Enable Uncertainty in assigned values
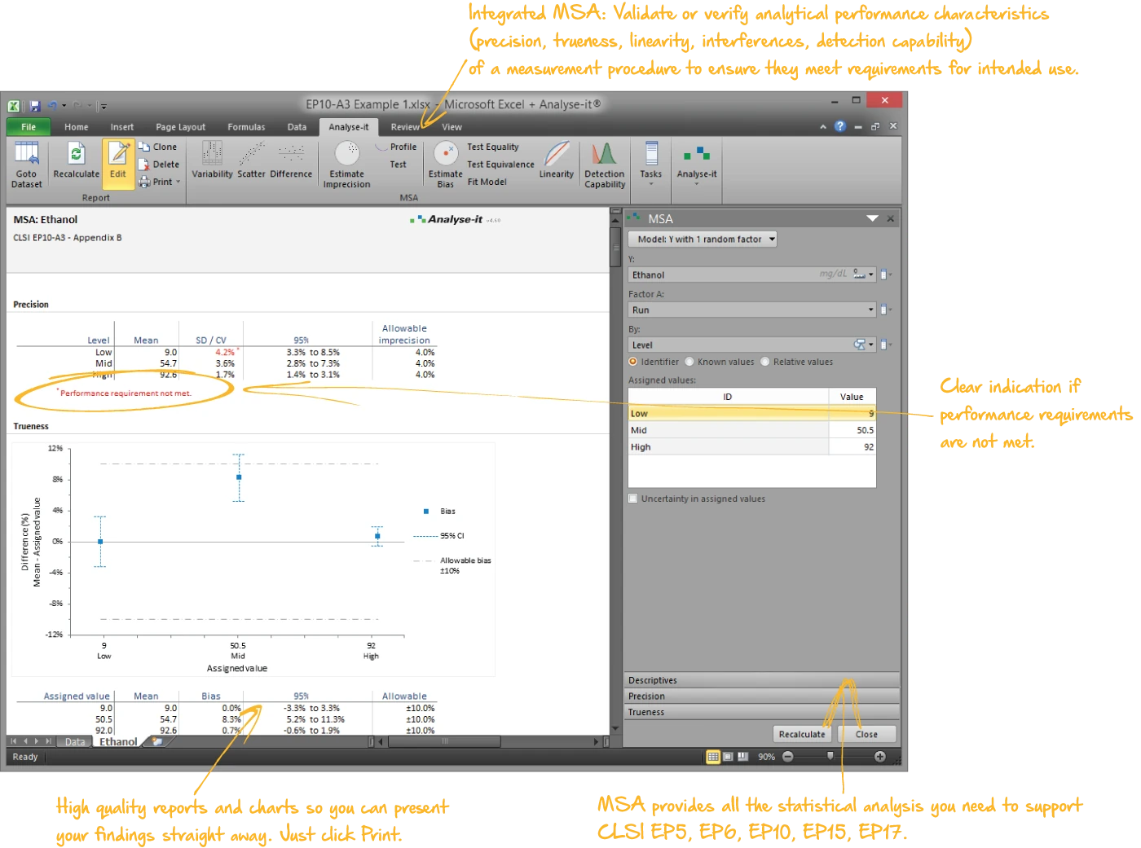 pos(632,498)
